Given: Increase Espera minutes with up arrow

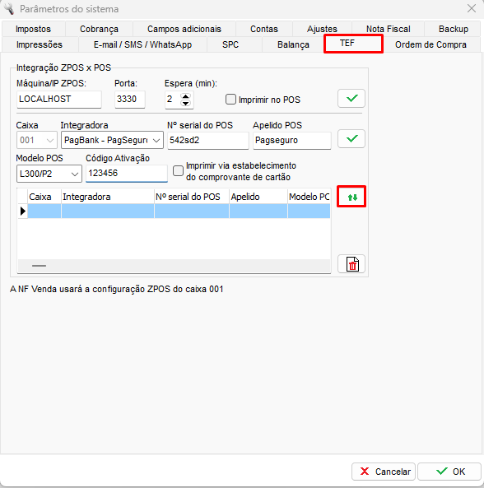Looking at the screenshot, I should [185, 96].
